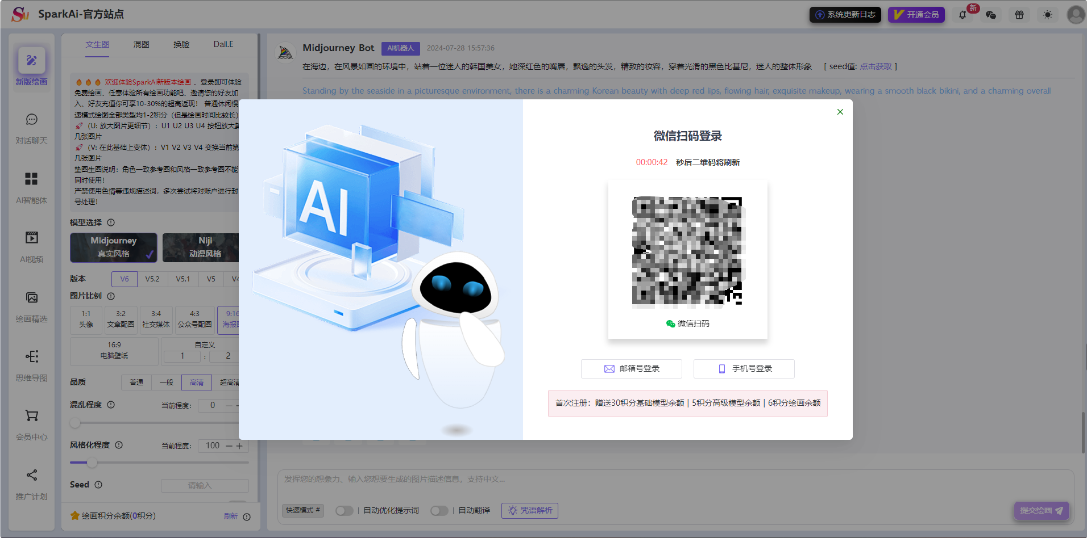Select version V6
This screenshot has height=538, width=1087.
tap(125, 279)
